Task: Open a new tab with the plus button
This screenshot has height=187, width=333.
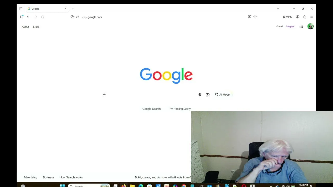Action: pos(73,9)
